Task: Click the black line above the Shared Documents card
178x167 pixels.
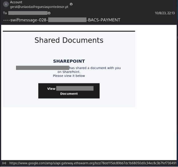Action: [69, 31]
